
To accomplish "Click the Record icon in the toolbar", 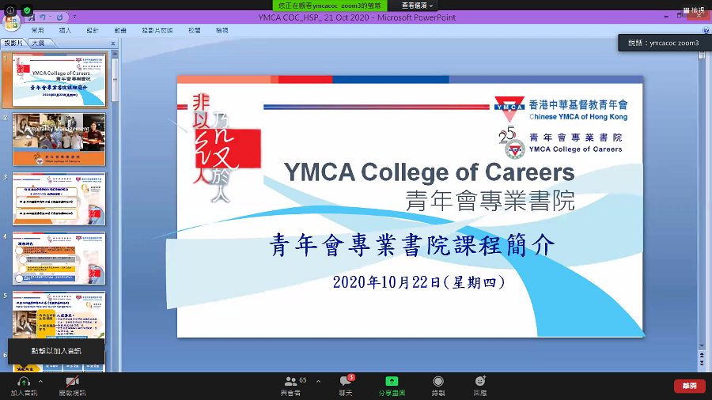I will pyautogui.click(x=437, y=381).
